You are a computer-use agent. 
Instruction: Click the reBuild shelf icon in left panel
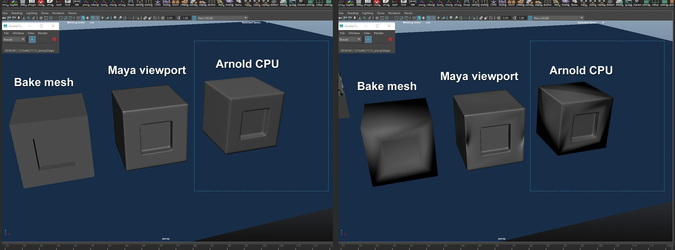coord(95,3)
